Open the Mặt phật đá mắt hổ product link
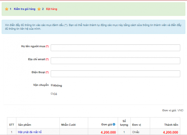The height and width of the screenshot is (135, 187). point(30,132)
